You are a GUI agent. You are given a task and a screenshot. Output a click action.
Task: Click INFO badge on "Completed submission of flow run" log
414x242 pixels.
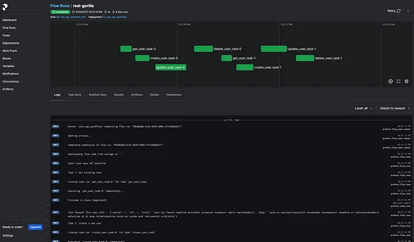pyautogui.click(x=55, y=145)
